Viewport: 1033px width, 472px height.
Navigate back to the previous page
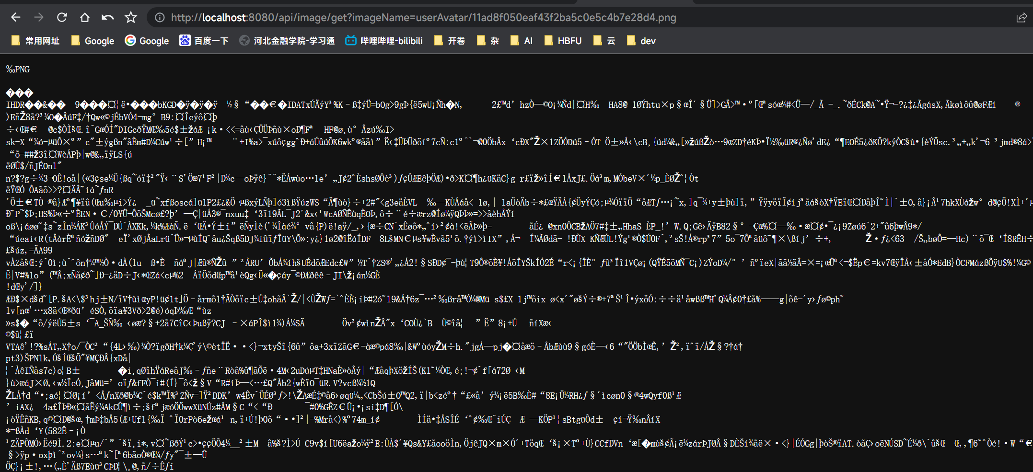pos(16,17)
